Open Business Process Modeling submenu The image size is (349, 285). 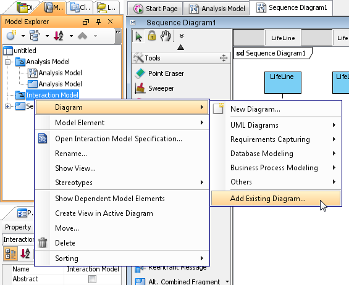(276, 168)
